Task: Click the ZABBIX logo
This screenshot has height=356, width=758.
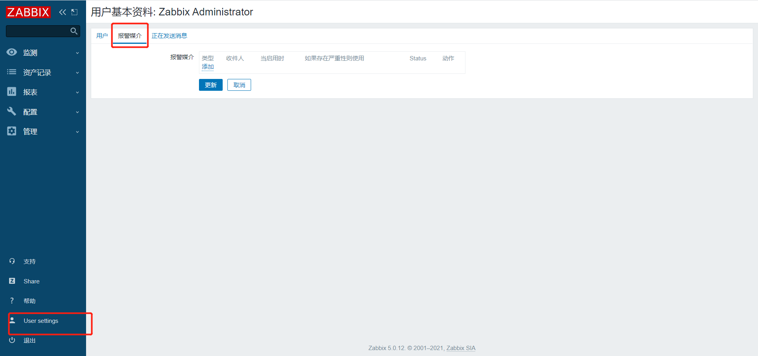Action: [28, 12]
